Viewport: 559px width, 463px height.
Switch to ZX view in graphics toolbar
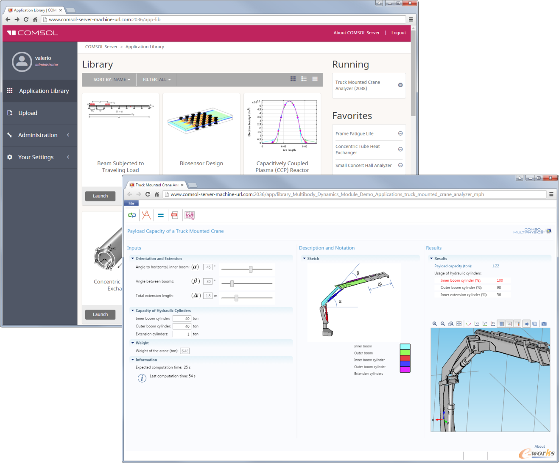(493, 324)
